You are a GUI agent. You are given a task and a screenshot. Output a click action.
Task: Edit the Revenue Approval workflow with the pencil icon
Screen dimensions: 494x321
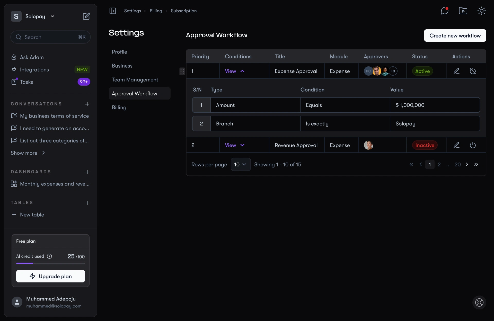tap(457, 145)
